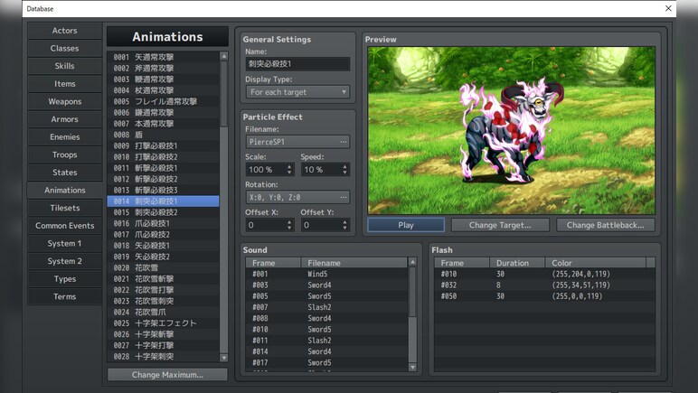Image resolution: width=698 pixels, height=393 pixels.
Task: Select the Tilesets tab
Action: [64, 208]
